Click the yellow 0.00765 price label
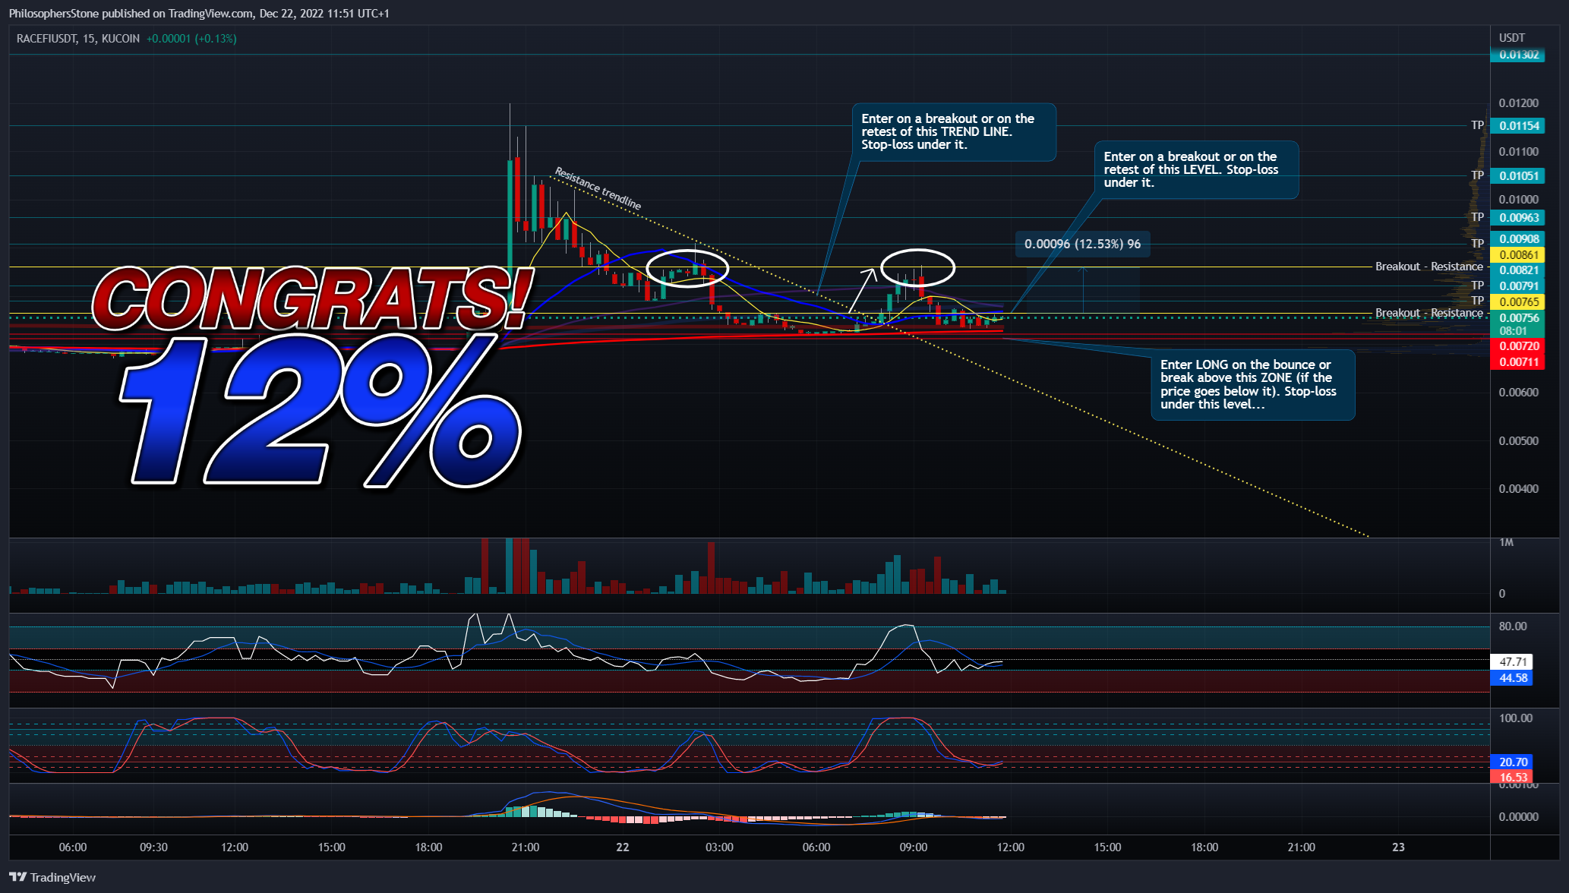Screen dimensions: 1569x893 [1517, 302]
